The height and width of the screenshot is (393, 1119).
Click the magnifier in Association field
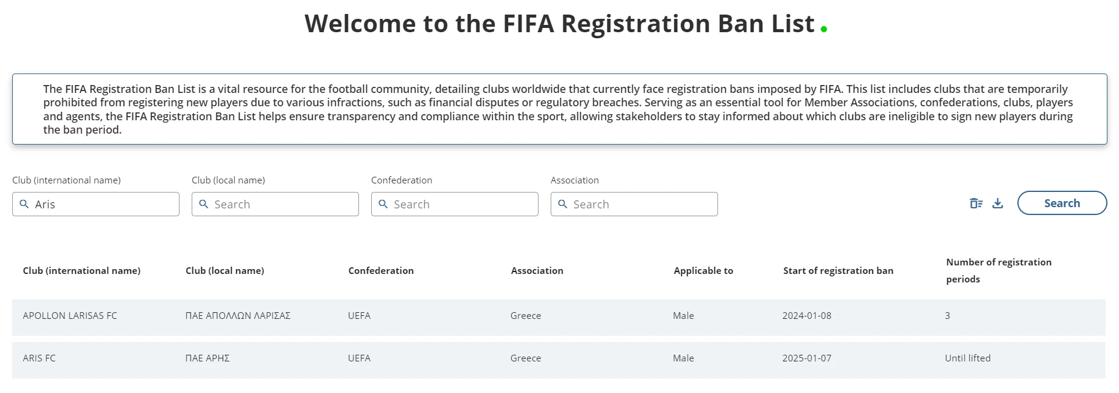click(563, 204)
